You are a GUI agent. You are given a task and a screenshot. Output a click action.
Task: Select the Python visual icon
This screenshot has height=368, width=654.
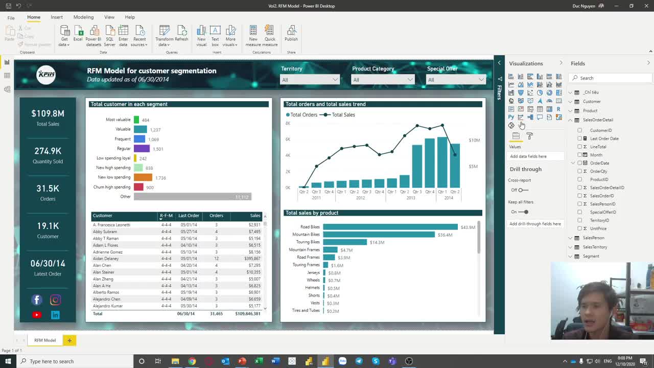[511, 117]
